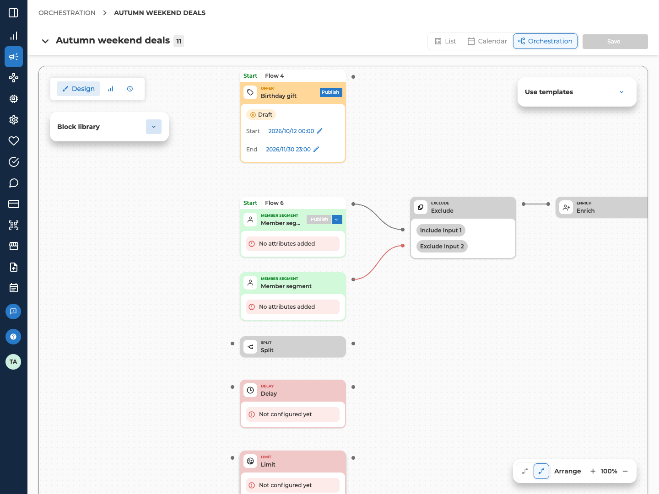The height and width of the screenshot is (494, 659).
Task: Click the Delay block Not configured yet warning
Action: point(293,414)
